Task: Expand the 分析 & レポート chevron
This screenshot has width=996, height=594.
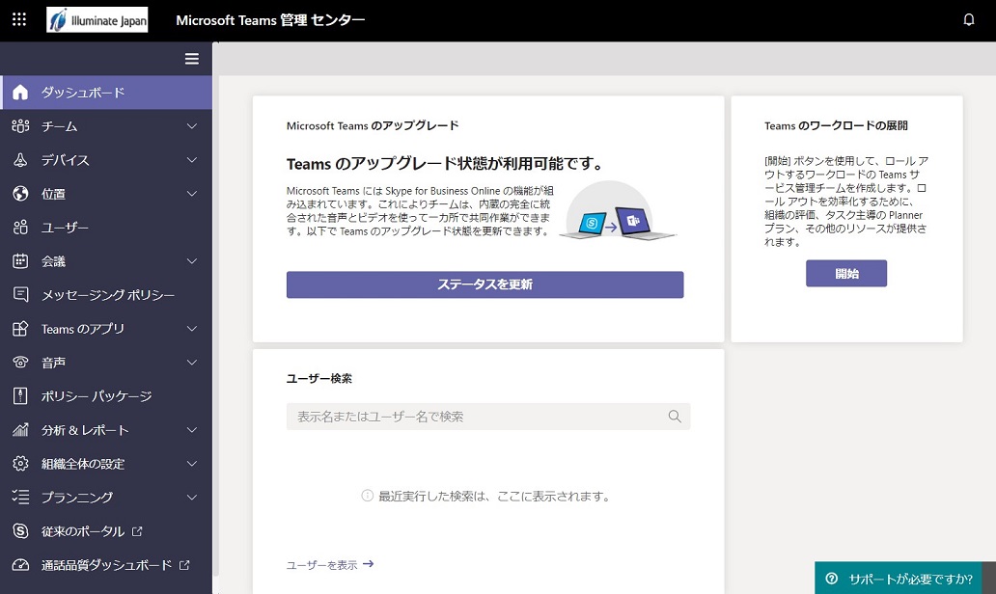Action: 192,430
